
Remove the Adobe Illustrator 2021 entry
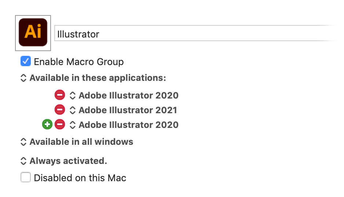point(60,110)
